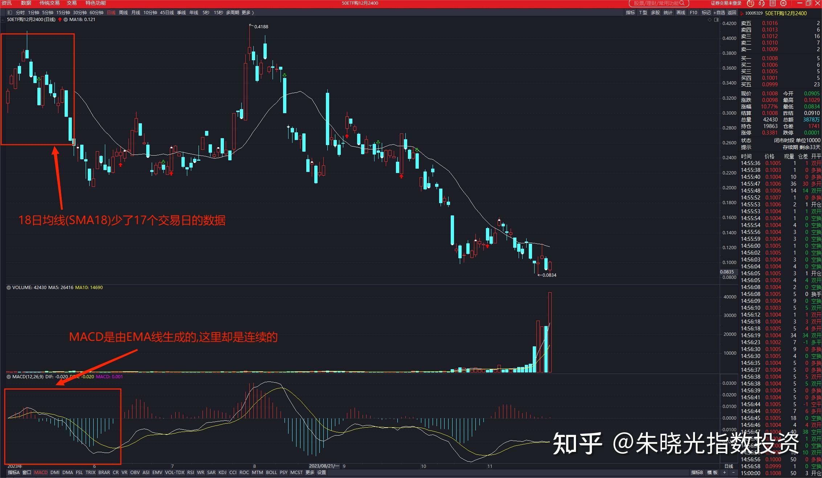Open the 多周期 period options
Image resolution: width=822 pixels, height=478 pixels.
[x=232, y=12]
